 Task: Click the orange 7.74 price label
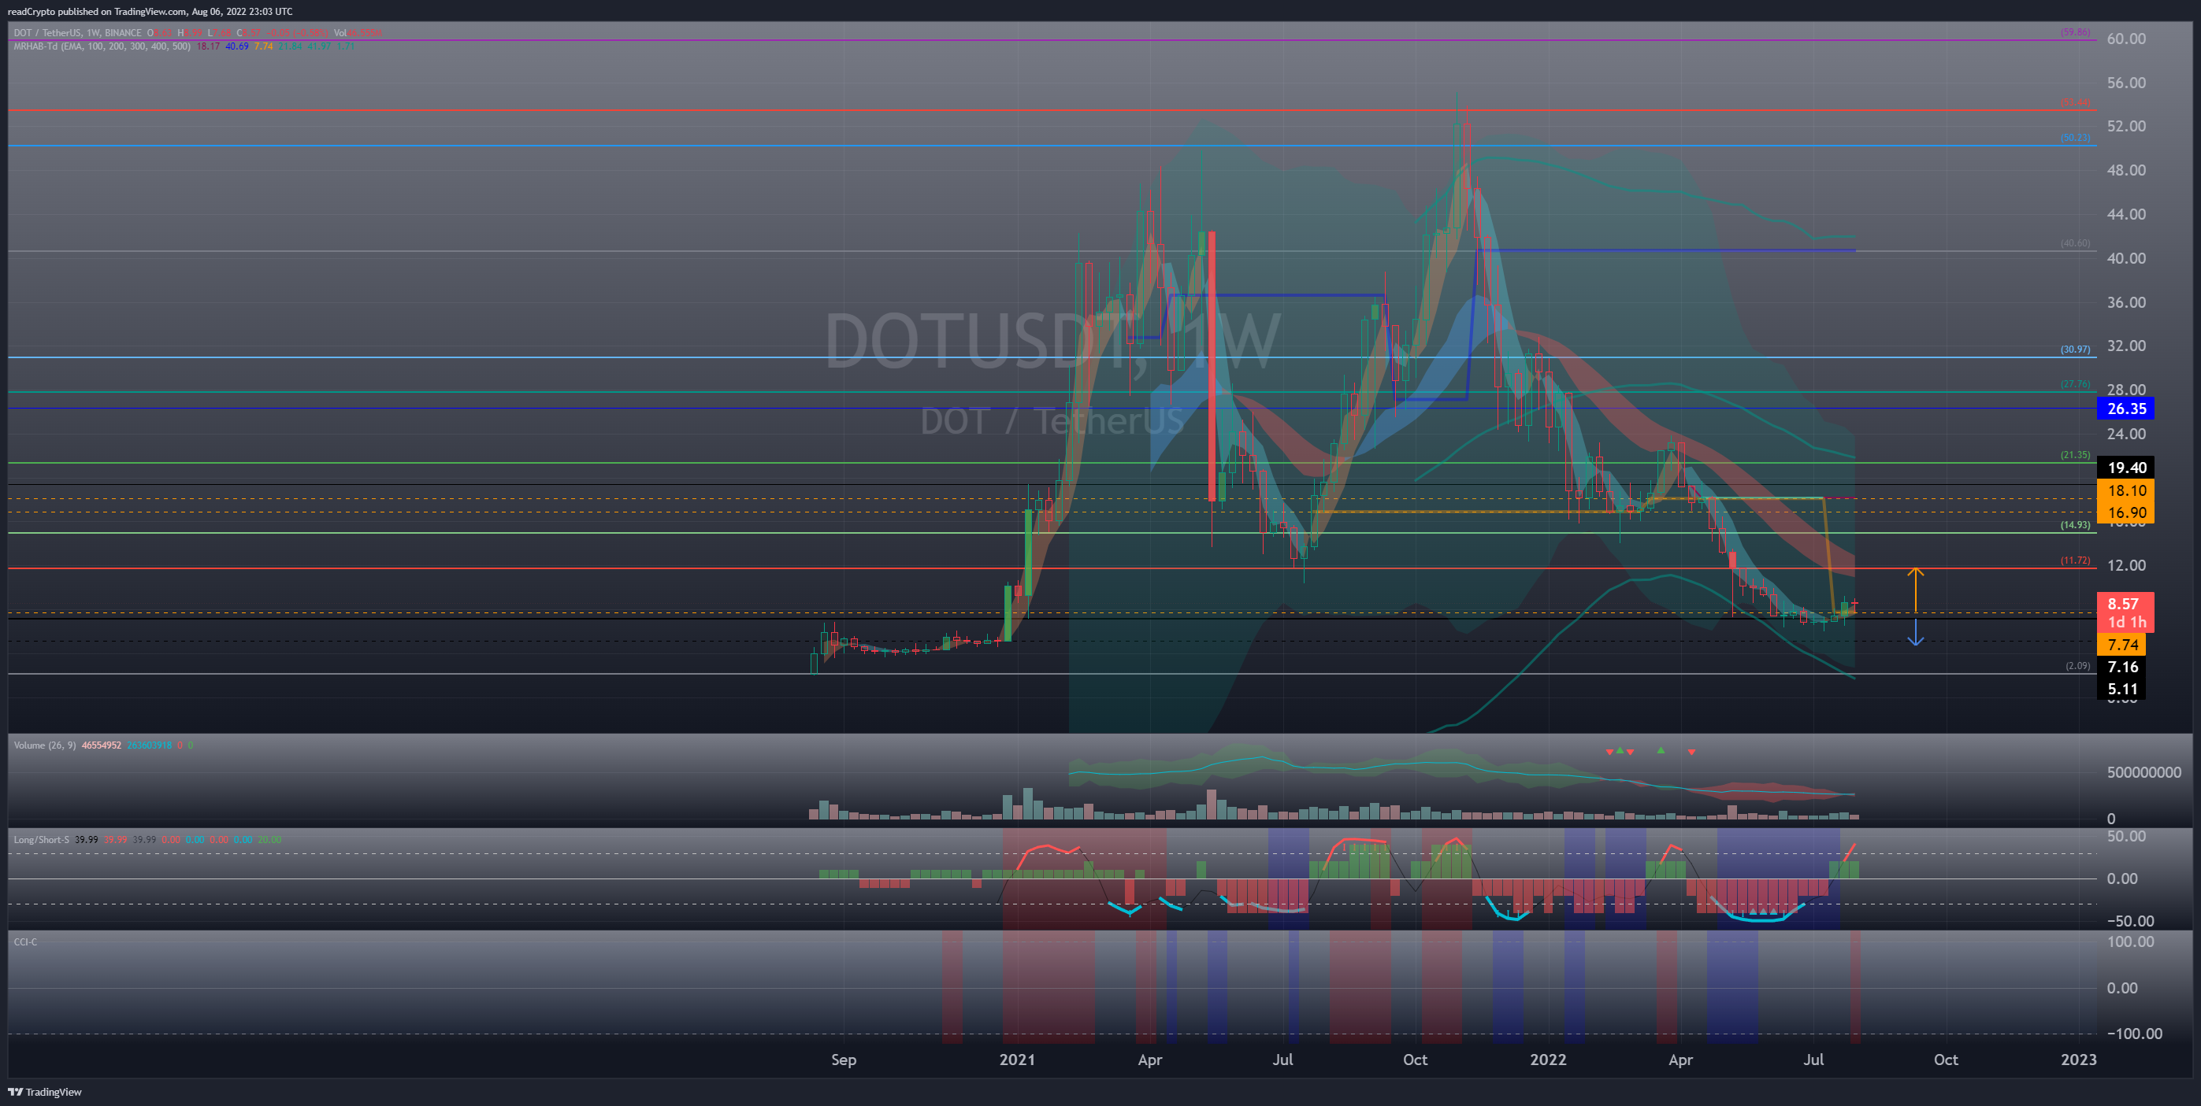(x=2122, y=645)
